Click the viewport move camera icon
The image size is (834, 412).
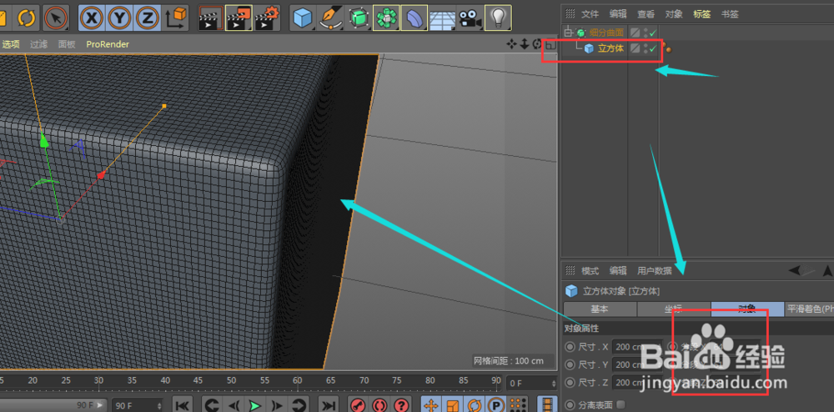click(x=512, y=44)
